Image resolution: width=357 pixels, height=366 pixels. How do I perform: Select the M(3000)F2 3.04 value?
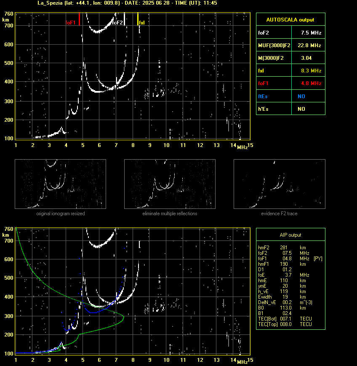[x=306, y=58]
